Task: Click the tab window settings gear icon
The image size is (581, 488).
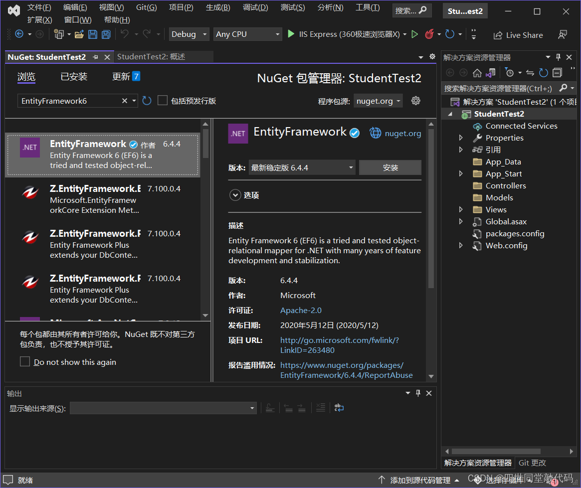Action: [432, 56]
